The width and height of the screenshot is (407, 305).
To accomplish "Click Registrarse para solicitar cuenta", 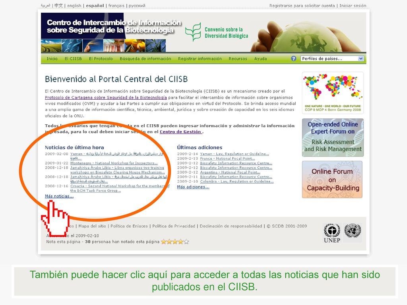I will pyautogui.click(x=302, y=6).
